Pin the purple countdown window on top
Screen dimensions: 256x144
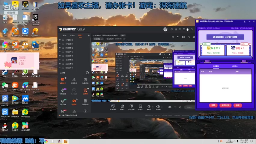click(245, 21)
